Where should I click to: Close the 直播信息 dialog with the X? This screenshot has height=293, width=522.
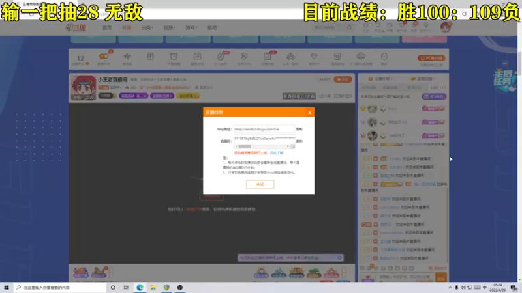coord(309,113)
